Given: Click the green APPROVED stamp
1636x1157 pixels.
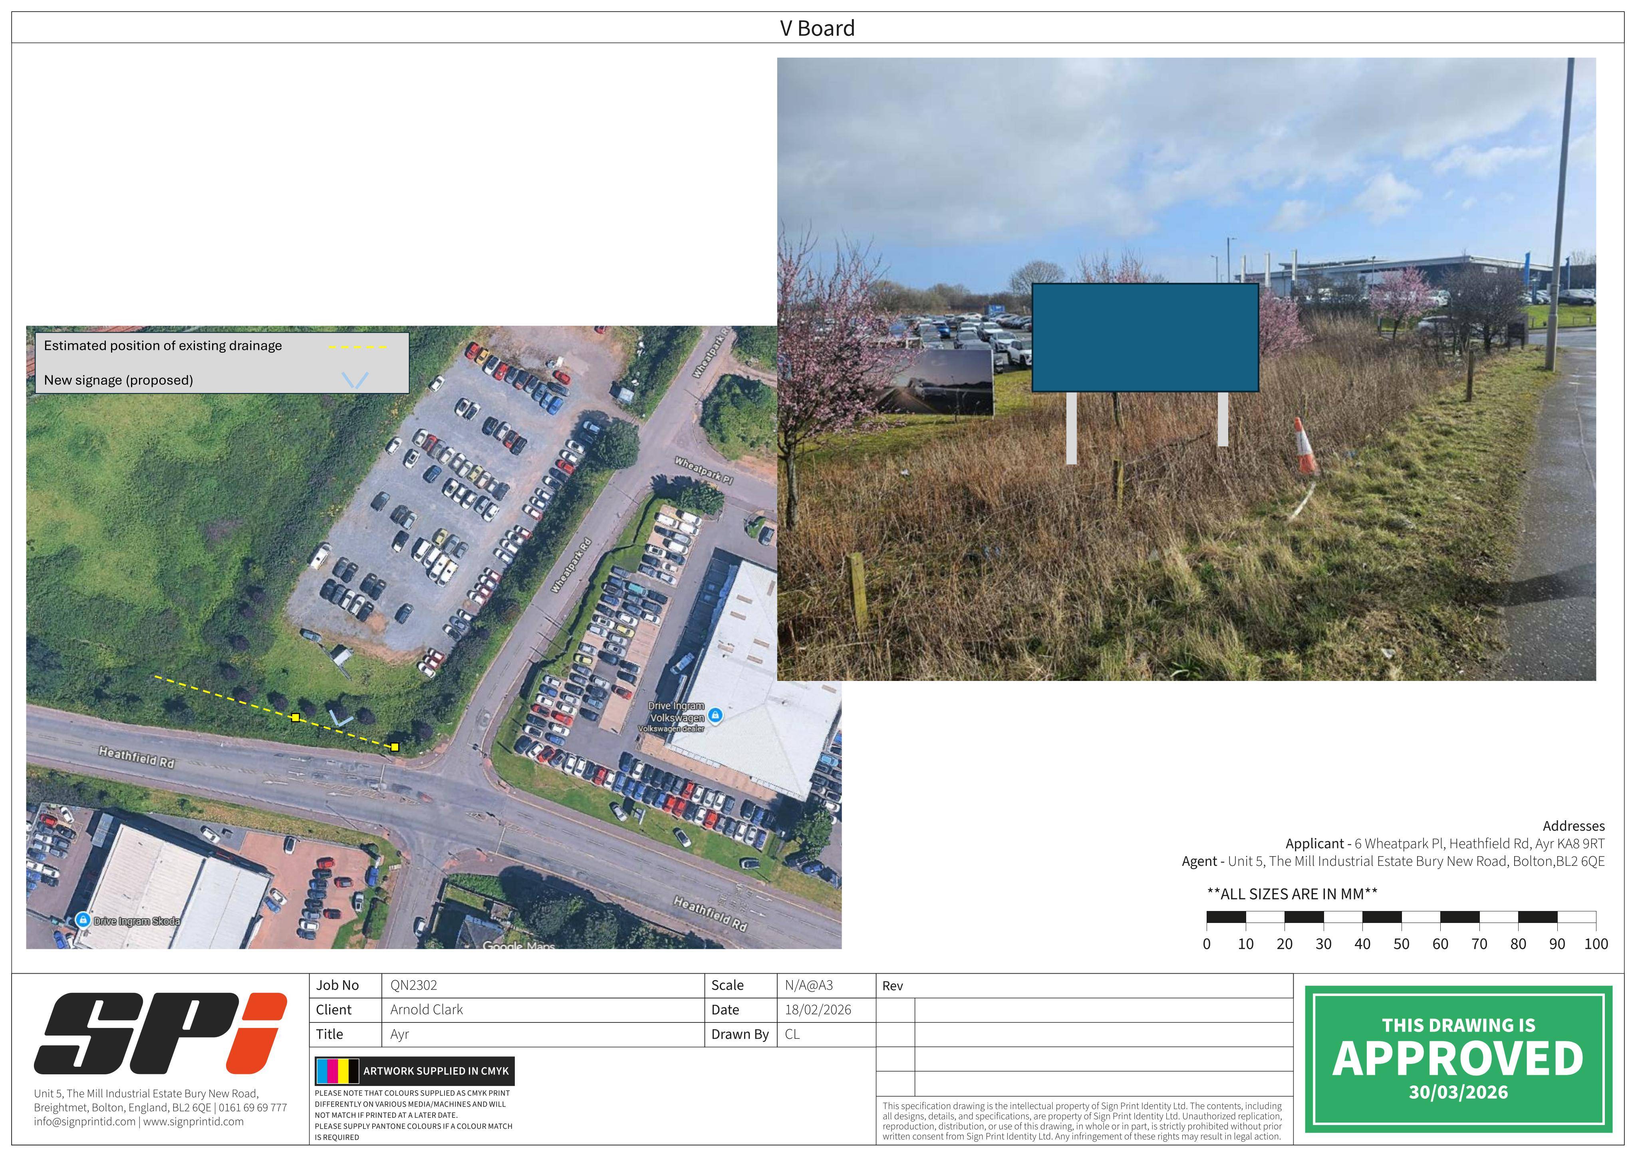Looking at the screenshot, I should click(x=1458, y=1059).
